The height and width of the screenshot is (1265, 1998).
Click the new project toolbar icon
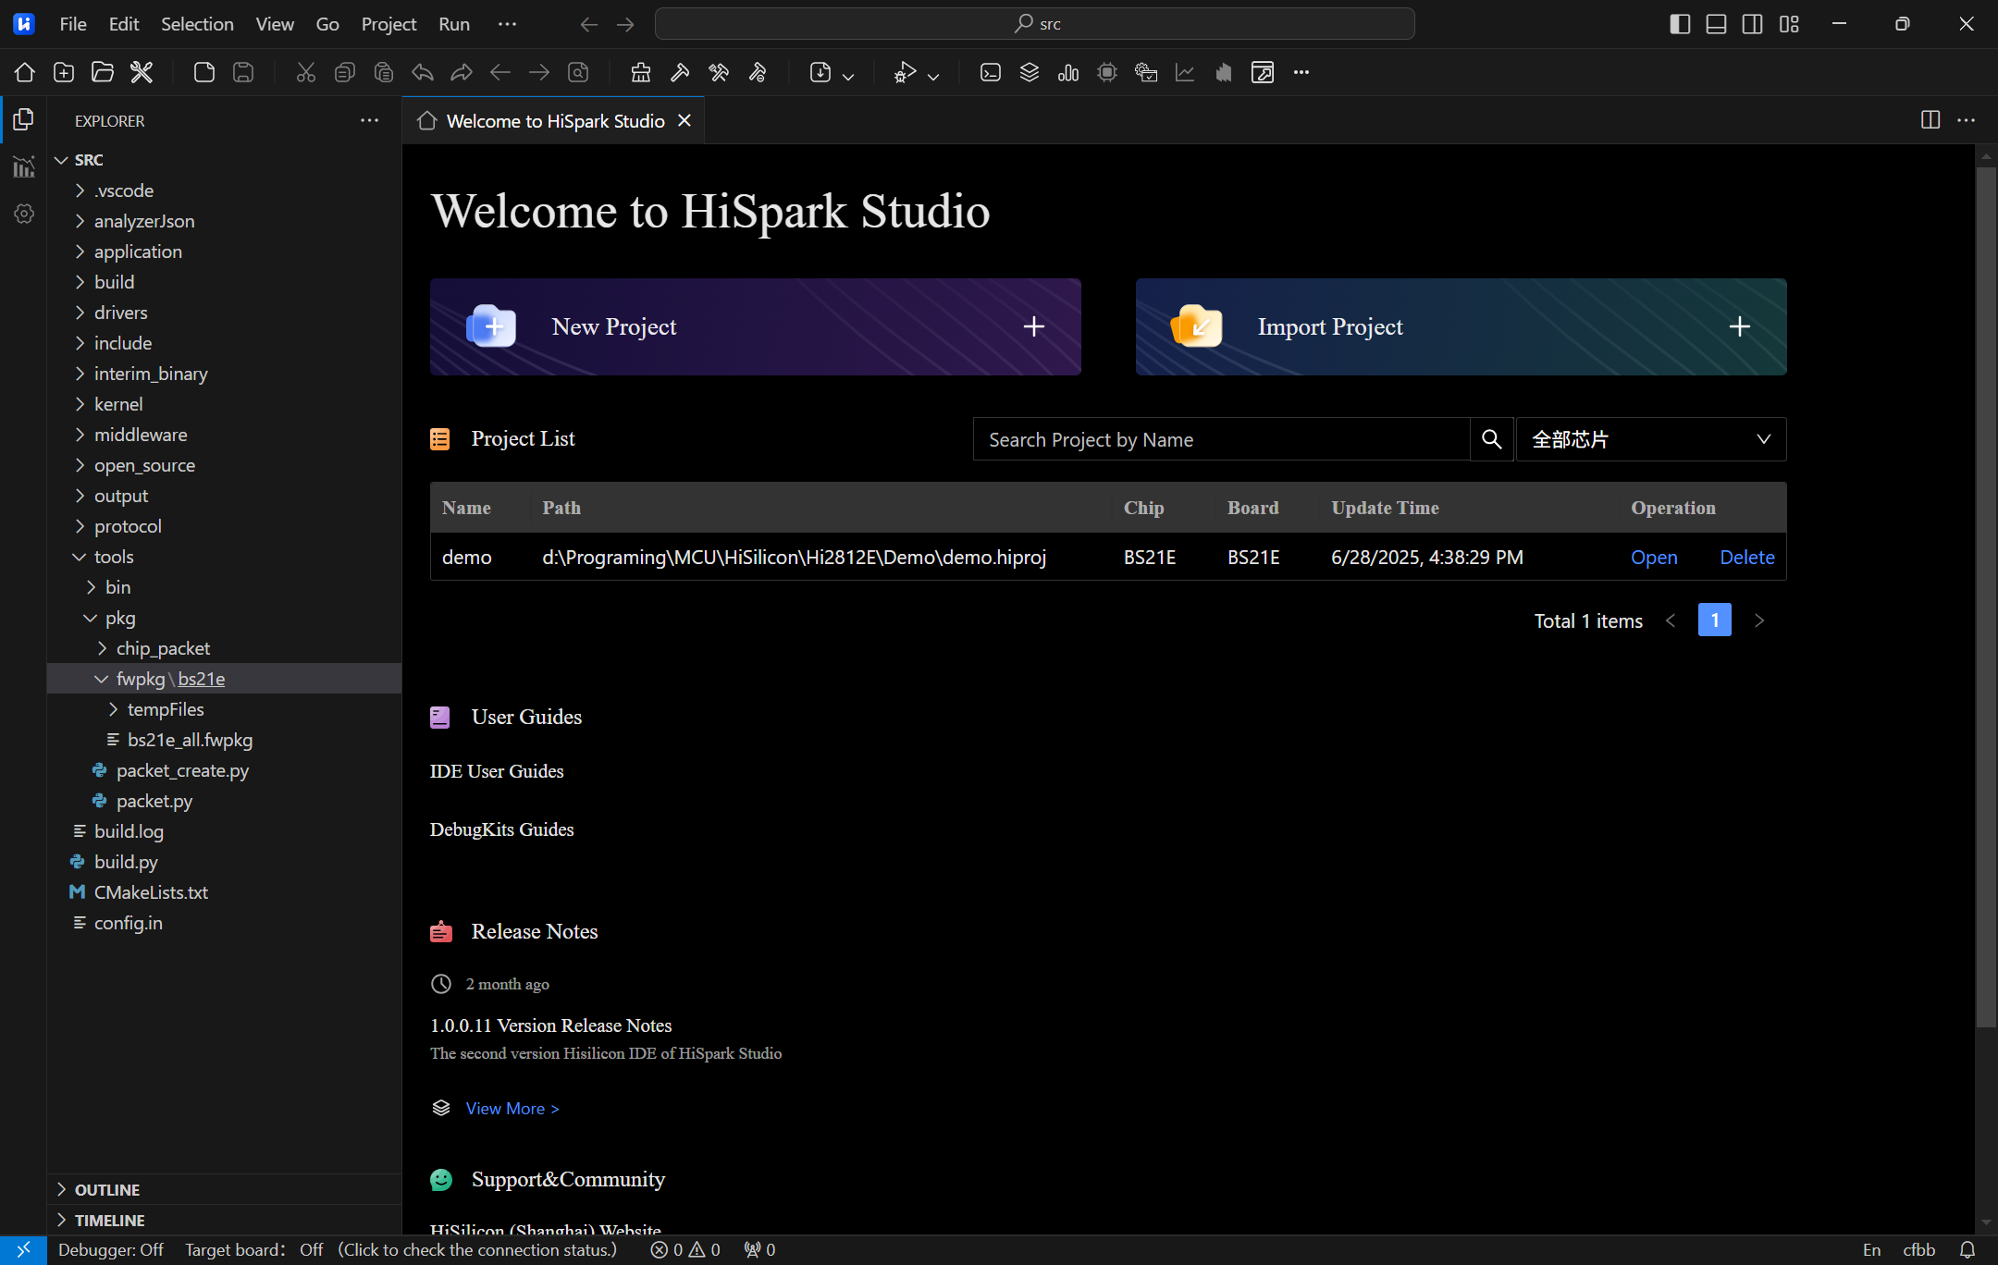pos(64,72)
